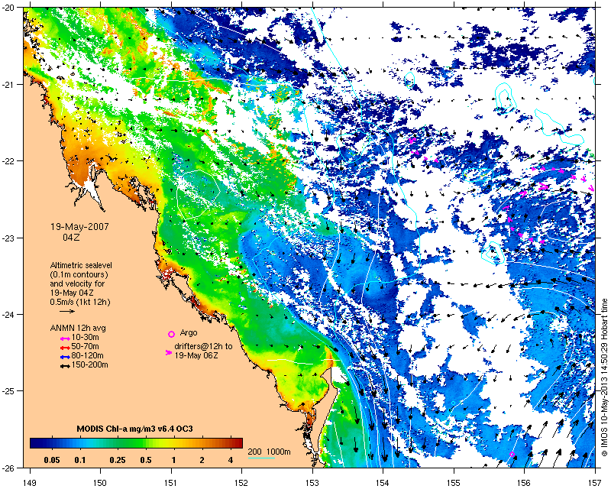Viewport: 611px width, 489px height.
Task: Click the colorbar '0.1' tick label
Action: tap(80, 460)
